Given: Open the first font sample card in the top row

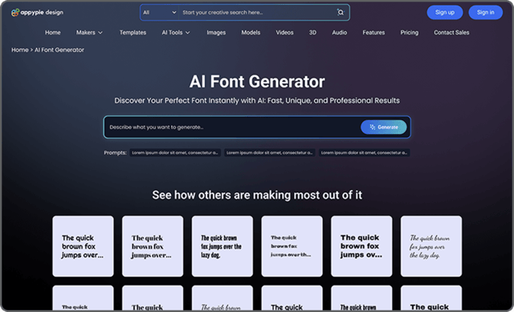Looking at the screenshot, I should (83, 246).
